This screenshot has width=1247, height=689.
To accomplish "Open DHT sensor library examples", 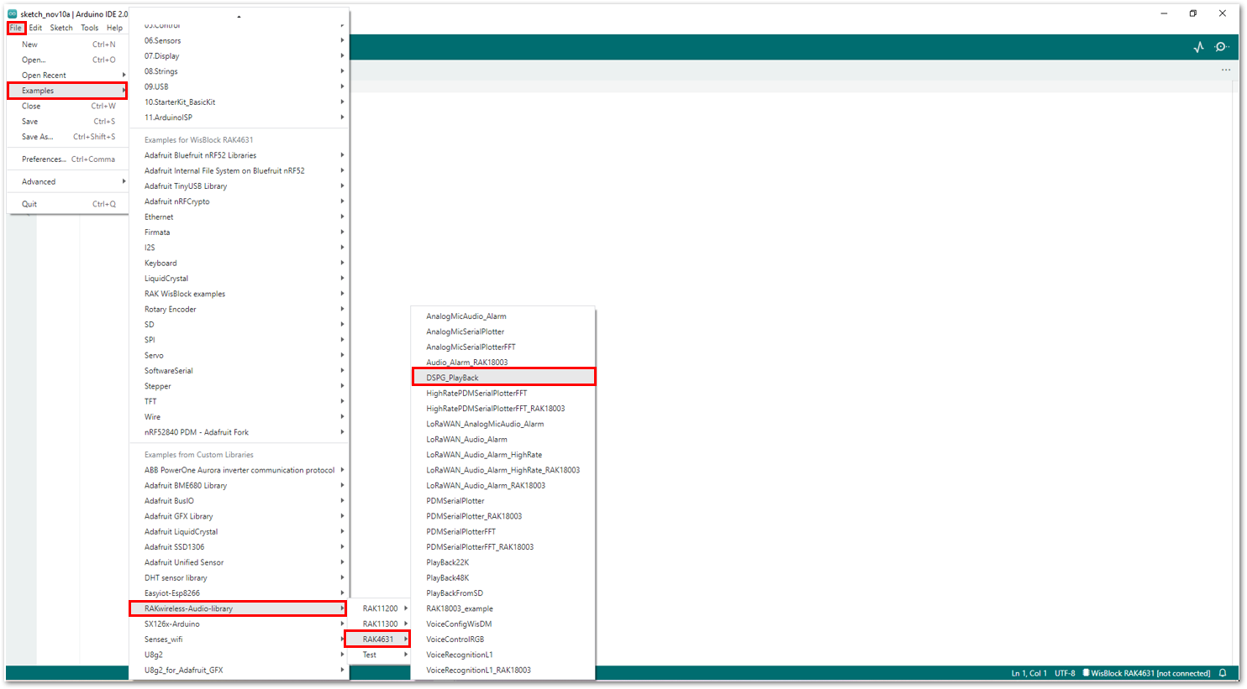I will (x=239, y=577).
